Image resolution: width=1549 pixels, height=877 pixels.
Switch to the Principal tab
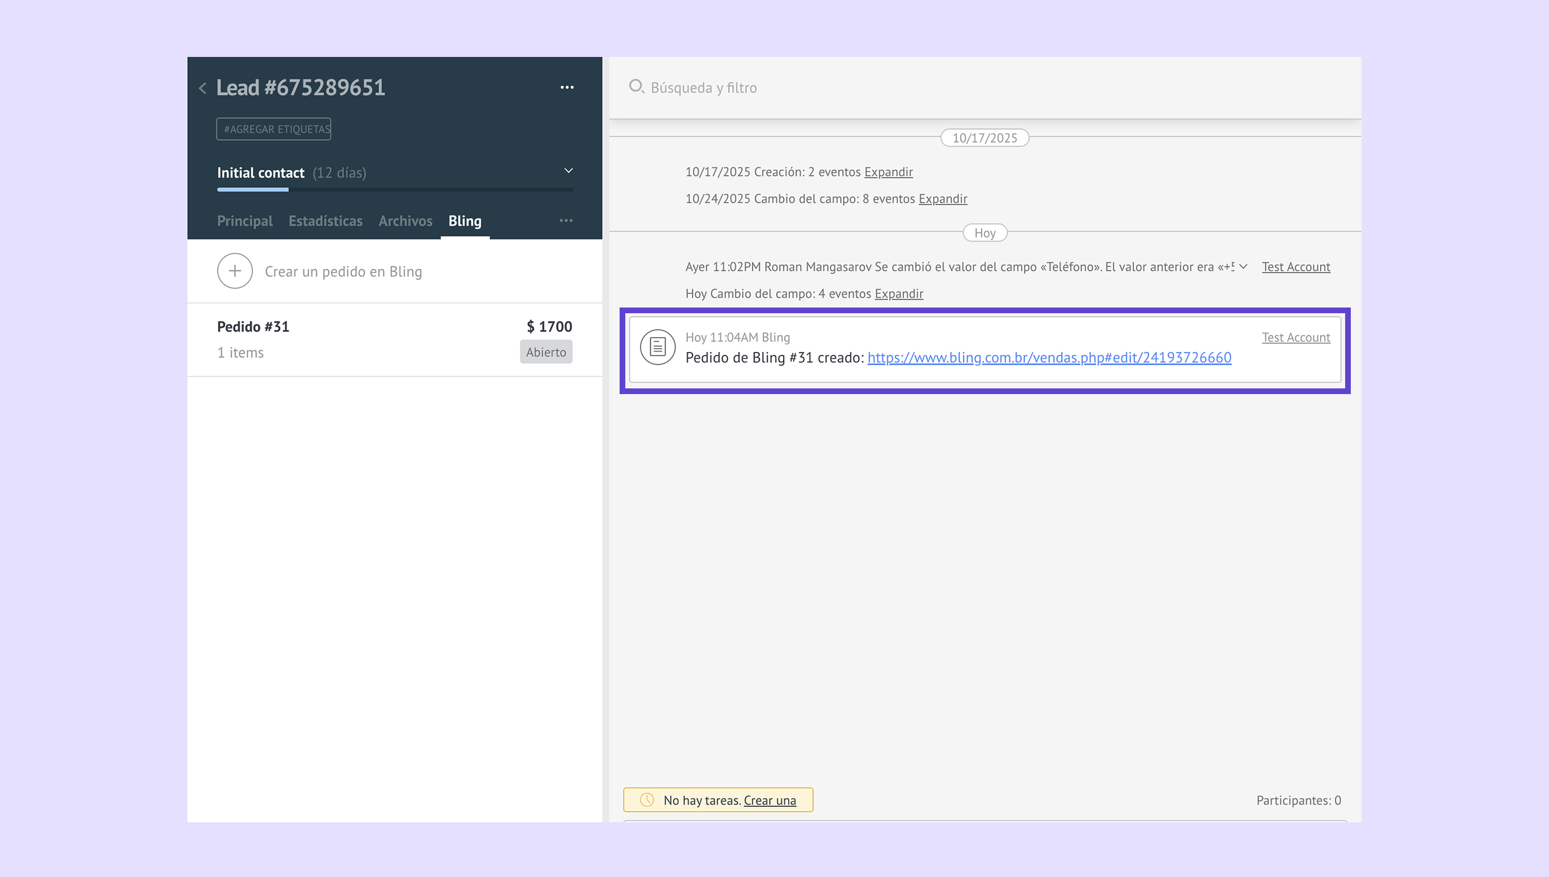[244, 221]
